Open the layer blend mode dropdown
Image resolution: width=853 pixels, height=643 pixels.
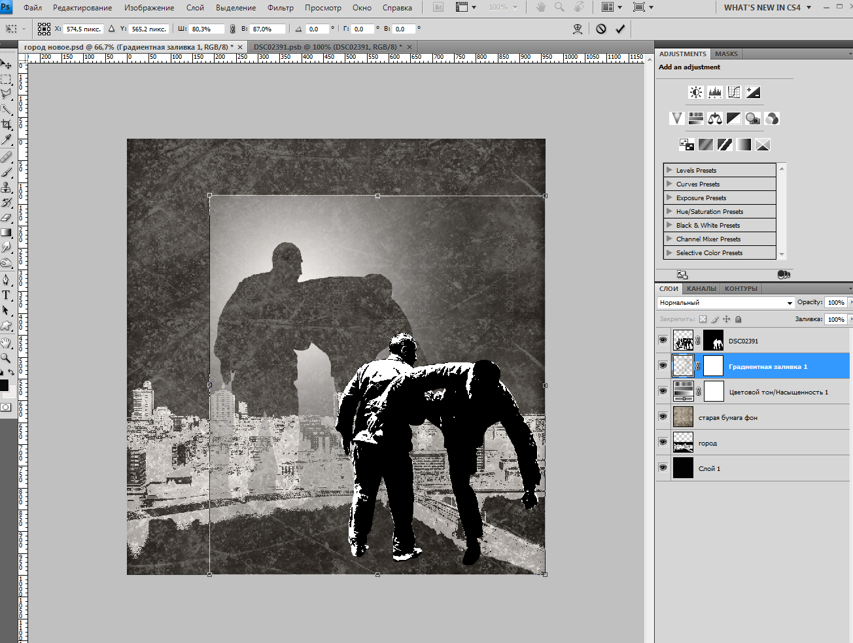point(725,303)
